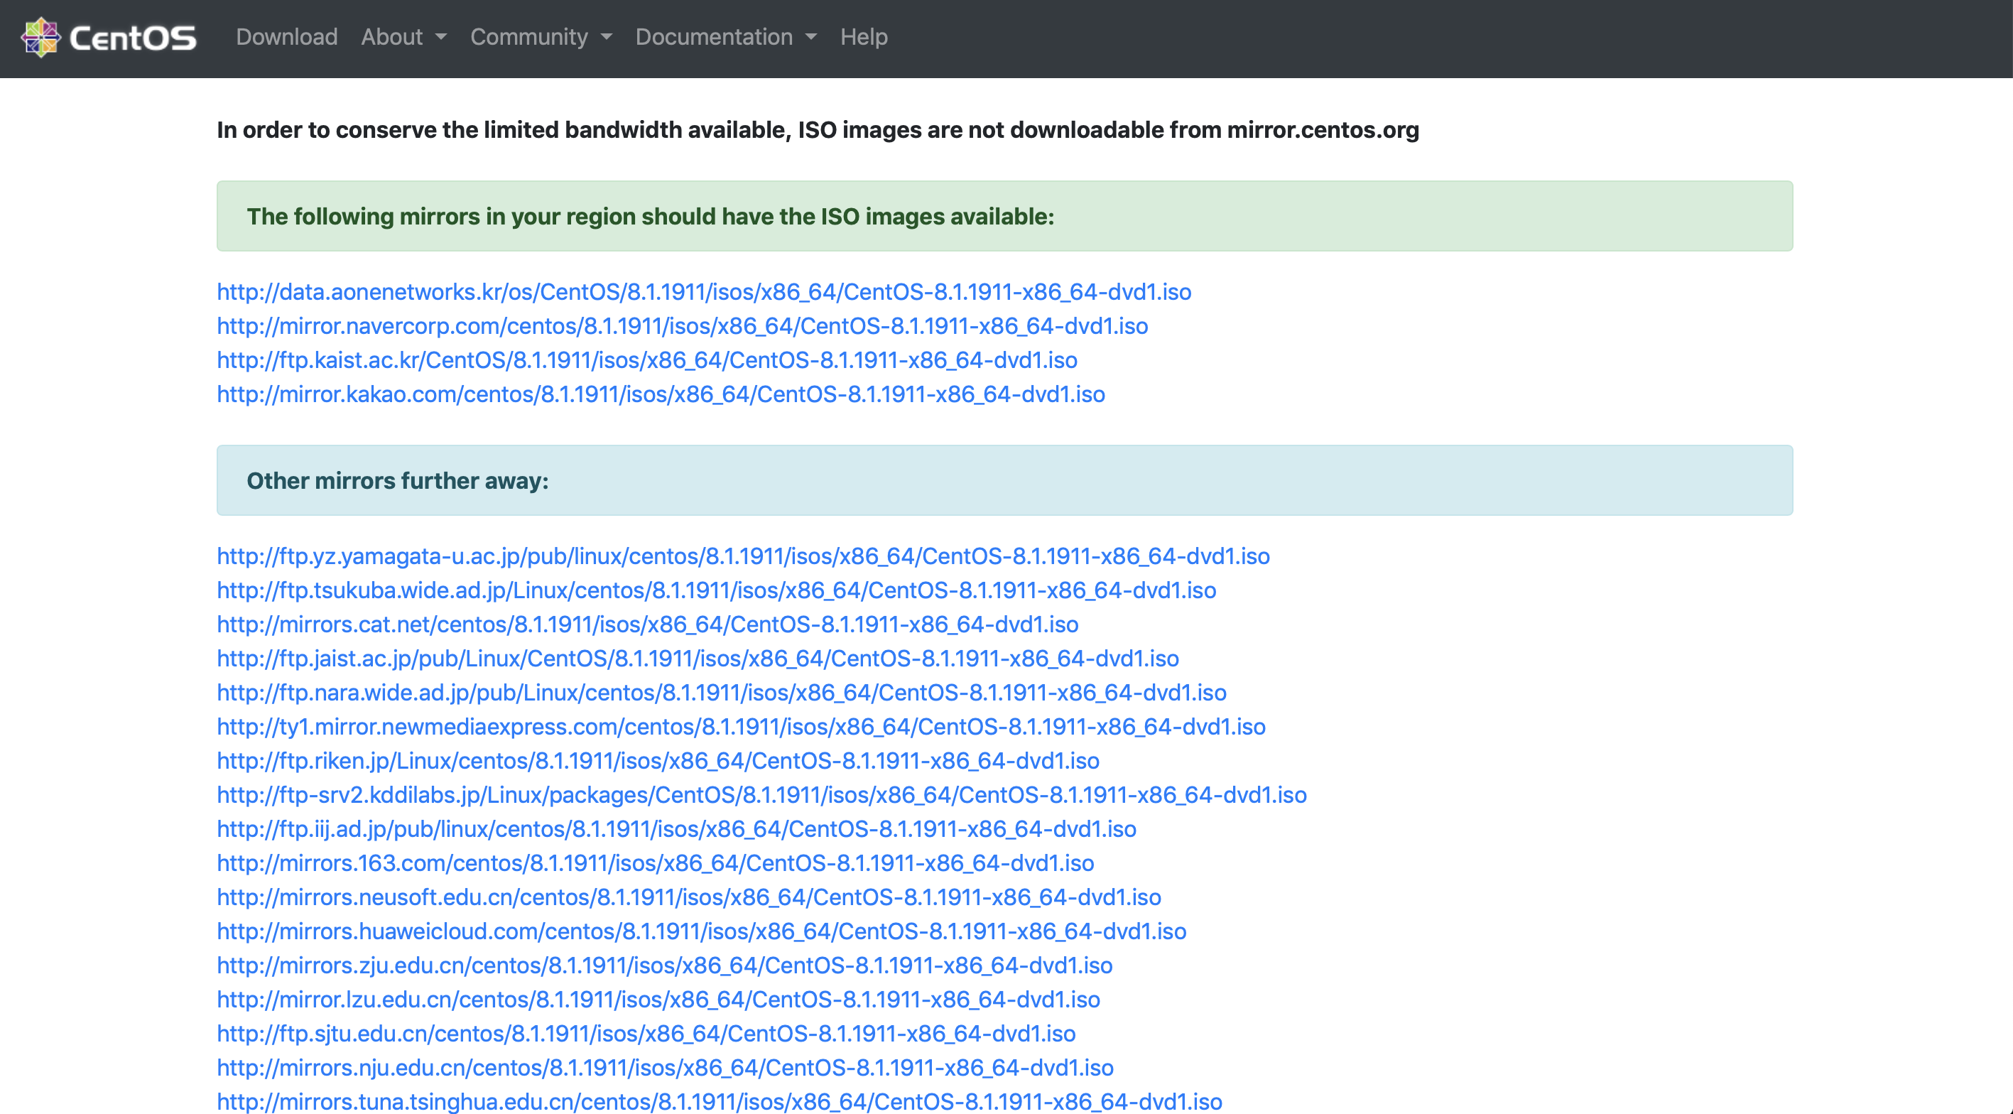Screen dimensions: 2013x1114
Task: Click the CentOS wordmark text
Action: pyautogui.click(x=133, y=38)
